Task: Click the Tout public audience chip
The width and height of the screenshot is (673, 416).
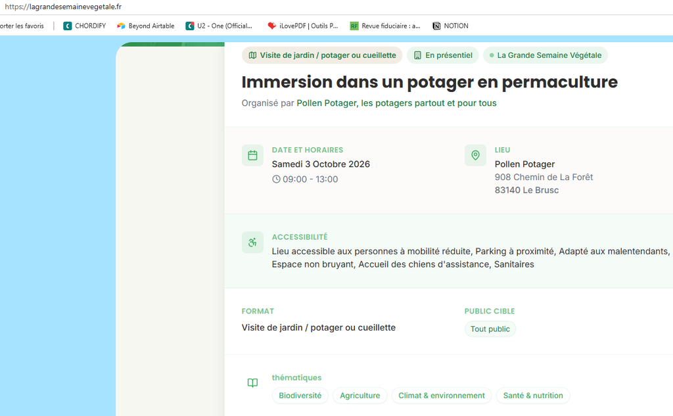Action: click(490, 329)
